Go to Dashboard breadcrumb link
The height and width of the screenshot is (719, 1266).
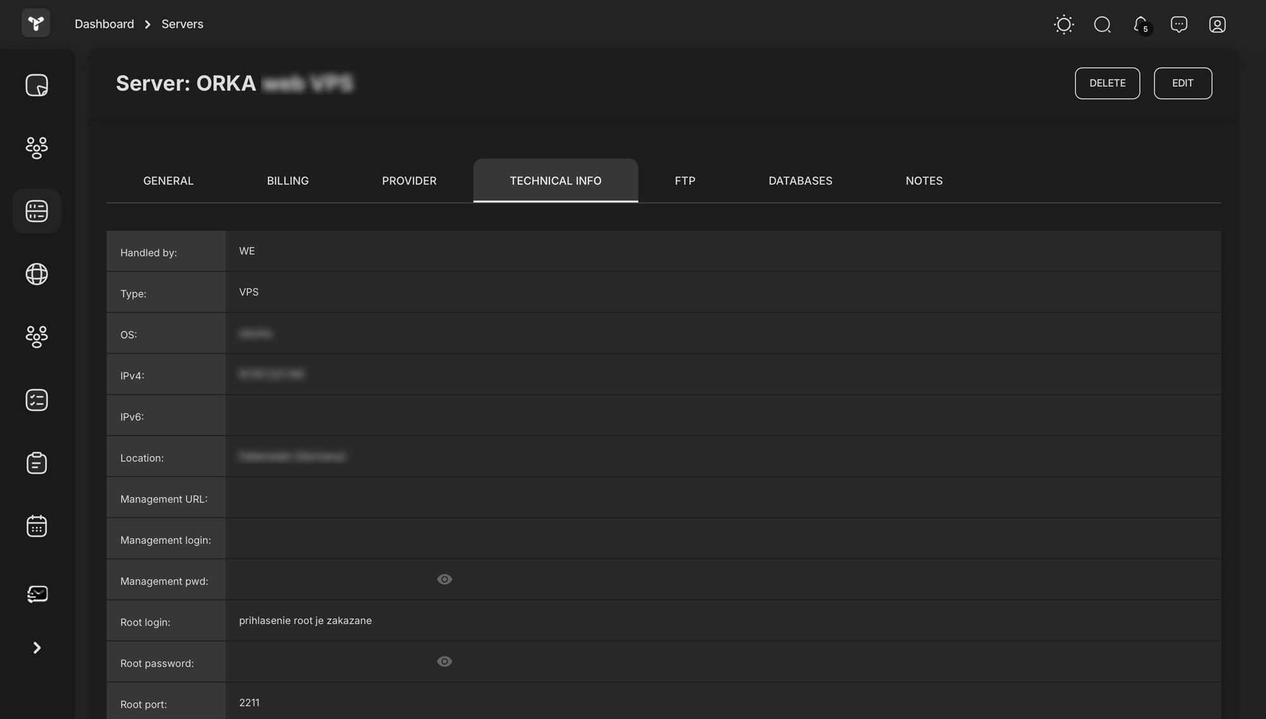tap(104, 24)
